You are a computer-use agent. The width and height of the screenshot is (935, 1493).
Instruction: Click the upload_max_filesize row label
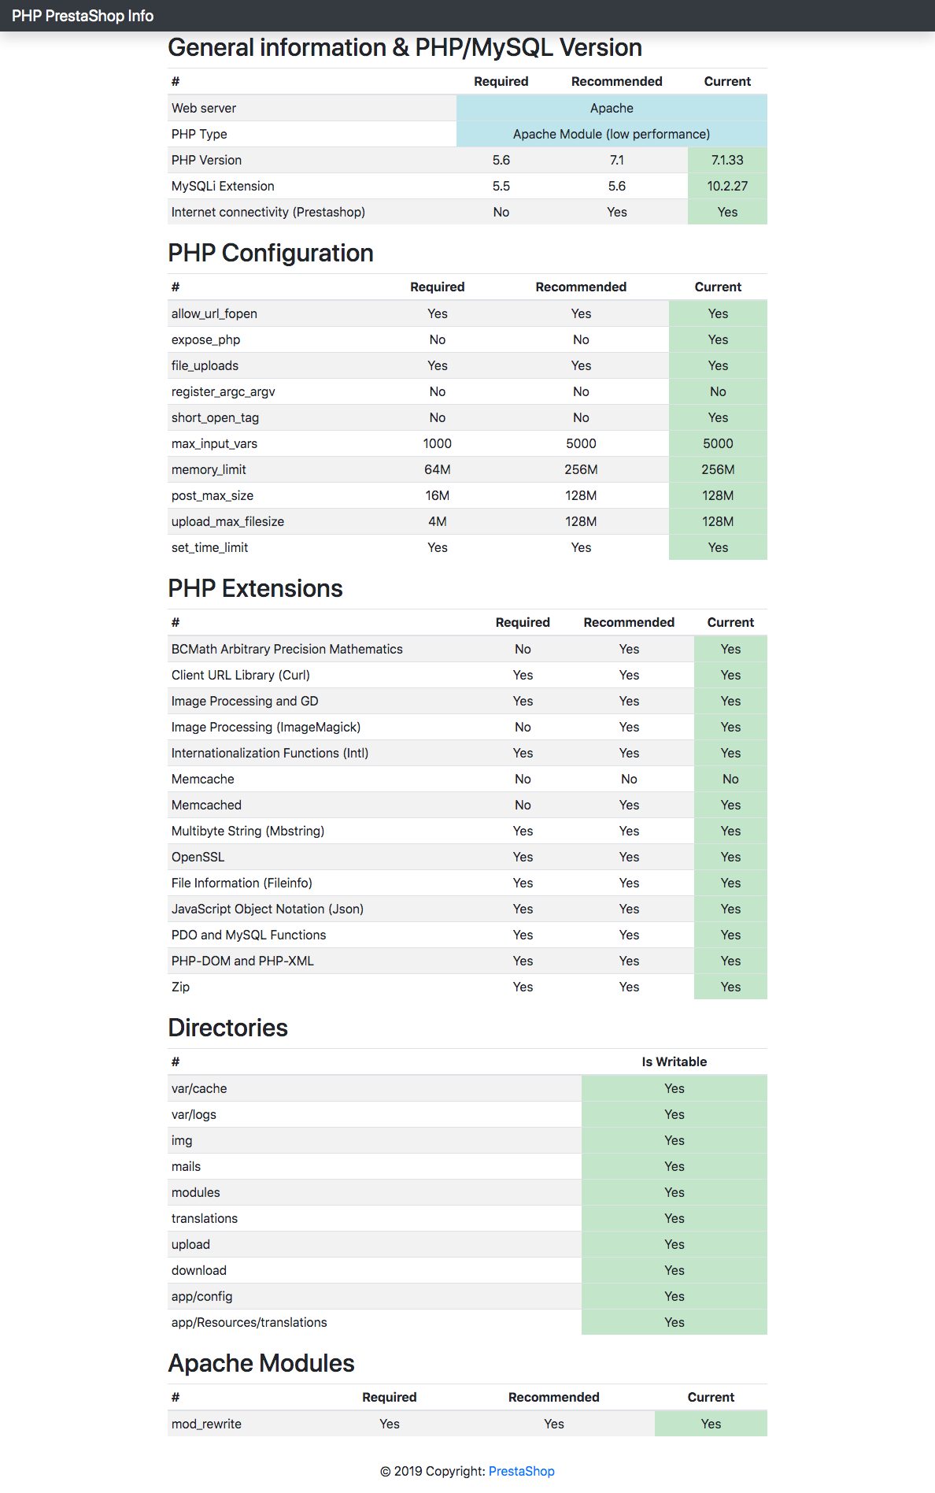point(227,521)
